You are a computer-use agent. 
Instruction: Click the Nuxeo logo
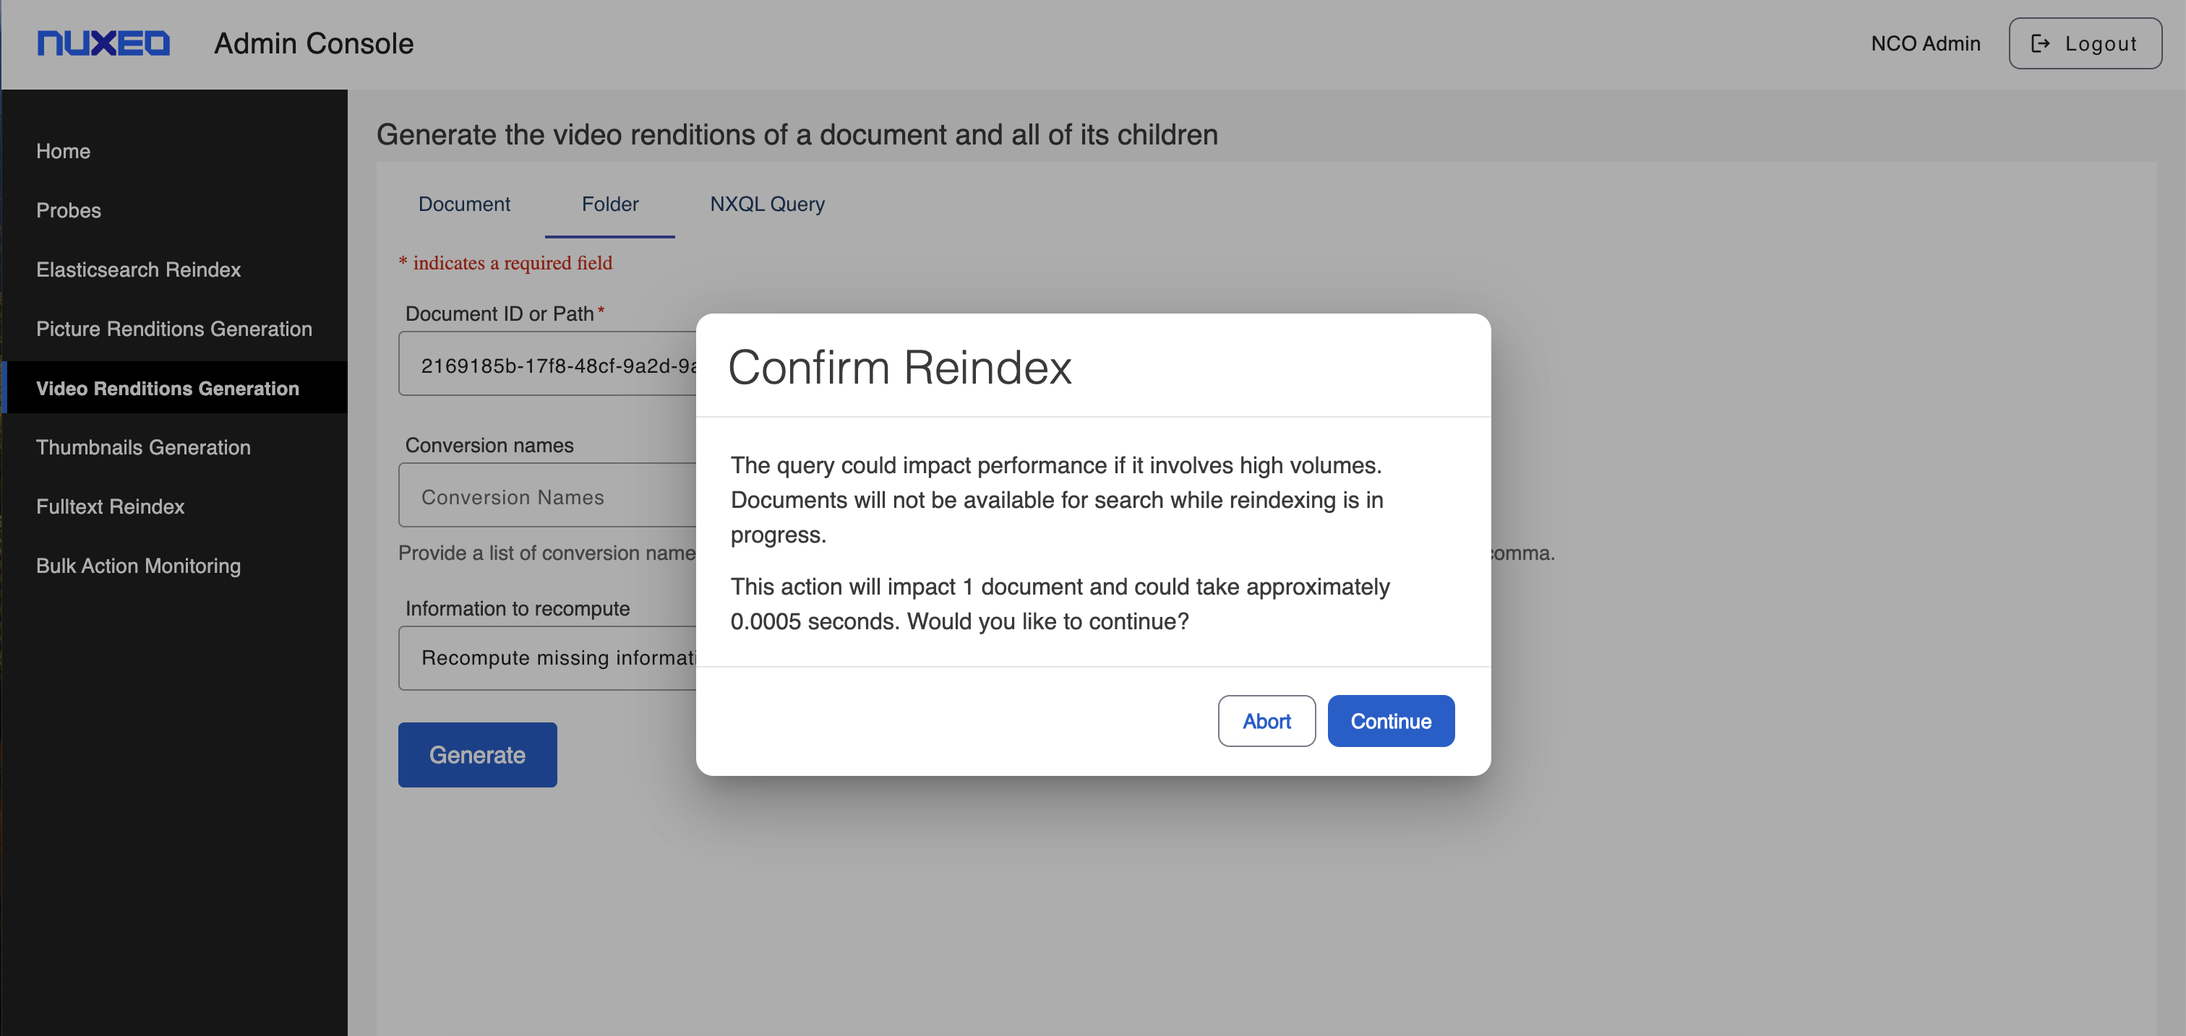(x=103, y=43)
